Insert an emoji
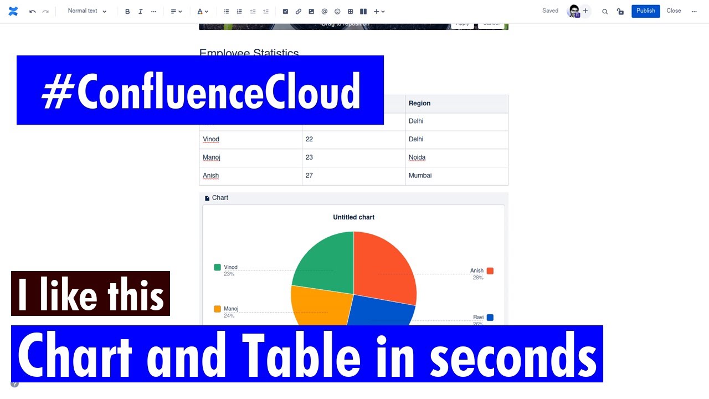 click(337, 11)
